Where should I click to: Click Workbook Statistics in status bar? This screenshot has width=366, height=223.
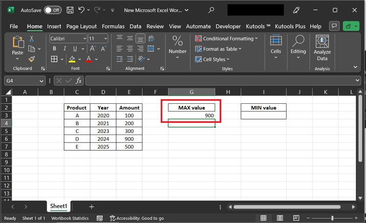click(71, 218)
